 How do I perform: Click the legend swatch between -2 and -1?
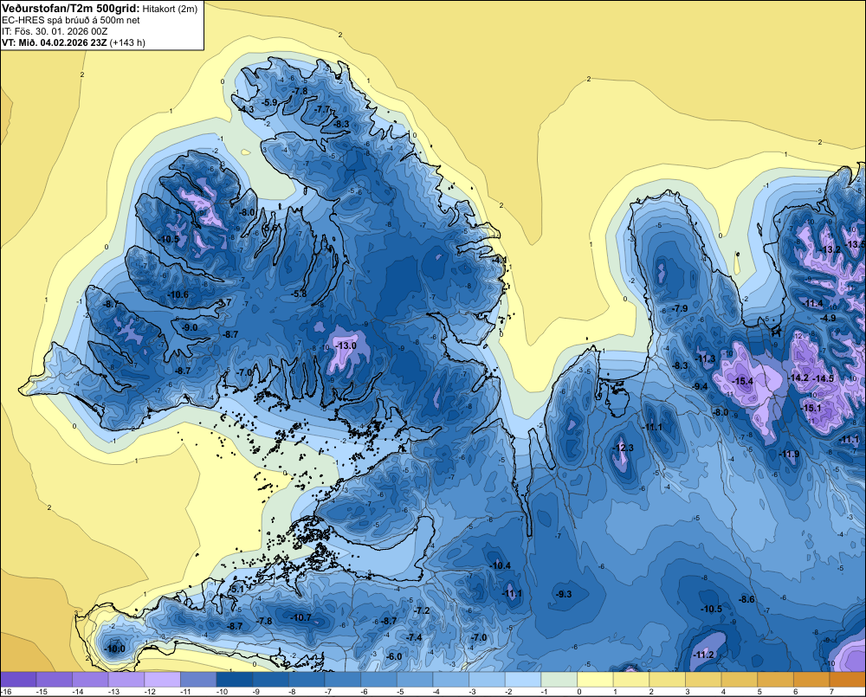[523, 679]
